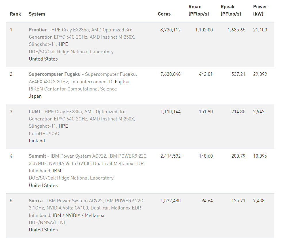The image size is (281, 238).
Task: Open the IBM / NVIDIA / Mellanox link
Action: (78, 215)
